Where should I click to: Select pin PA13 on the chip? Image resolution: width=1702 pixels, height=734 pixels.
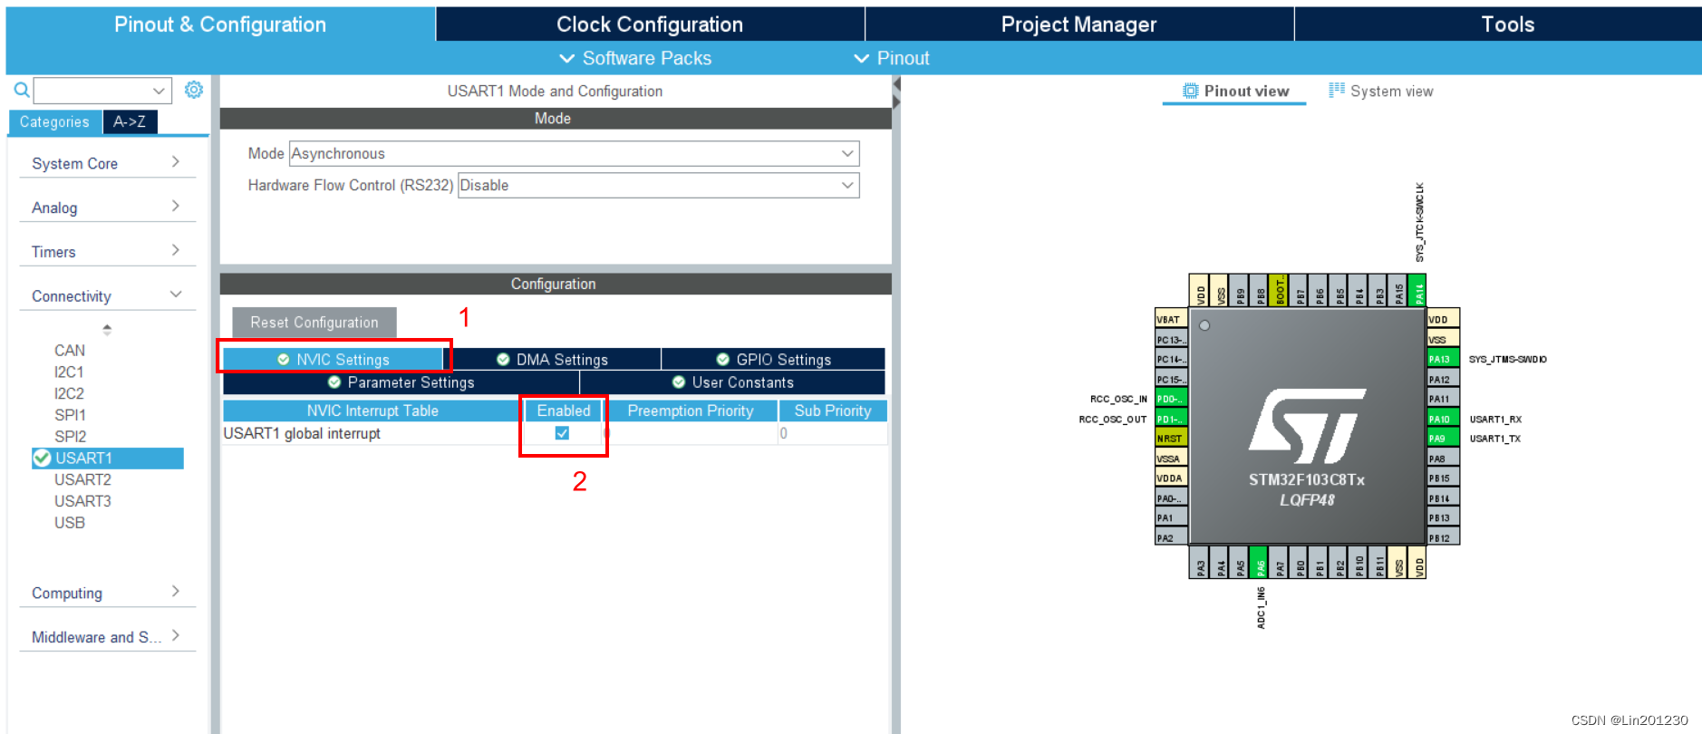pos(1443,359)
